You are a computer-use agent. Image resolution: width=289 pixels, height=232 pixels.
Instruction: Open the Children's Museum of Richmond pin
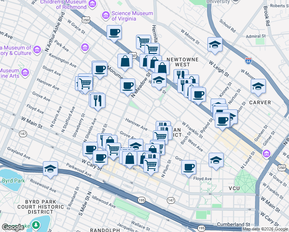coord(92,4)
